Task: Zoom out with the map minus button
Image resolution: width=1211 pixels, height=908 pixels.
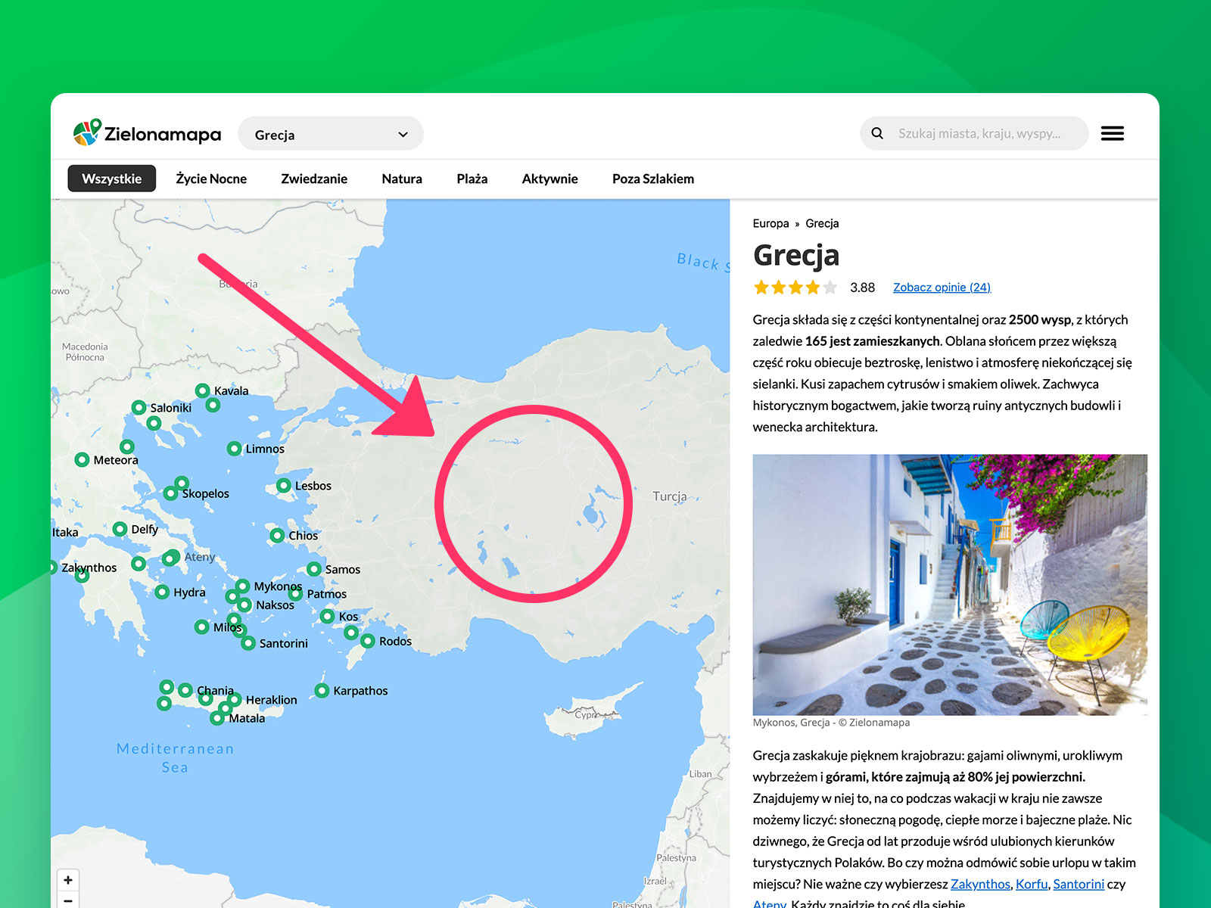Action: [x=68, y=900]
